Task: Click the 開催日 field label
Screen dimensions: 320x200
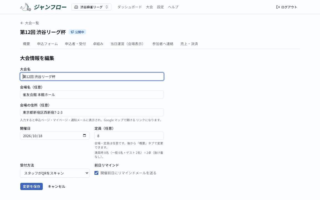Action: (x=25, y=128)
